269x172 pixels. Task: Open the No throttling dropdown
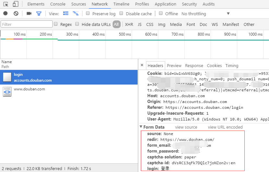205,14
